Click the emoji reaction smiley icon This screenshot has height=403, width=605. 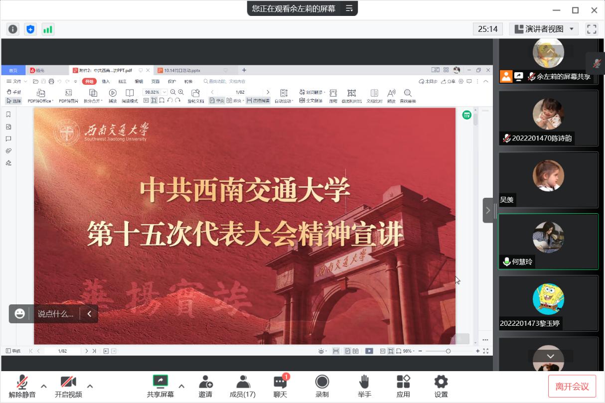(19, 314)
